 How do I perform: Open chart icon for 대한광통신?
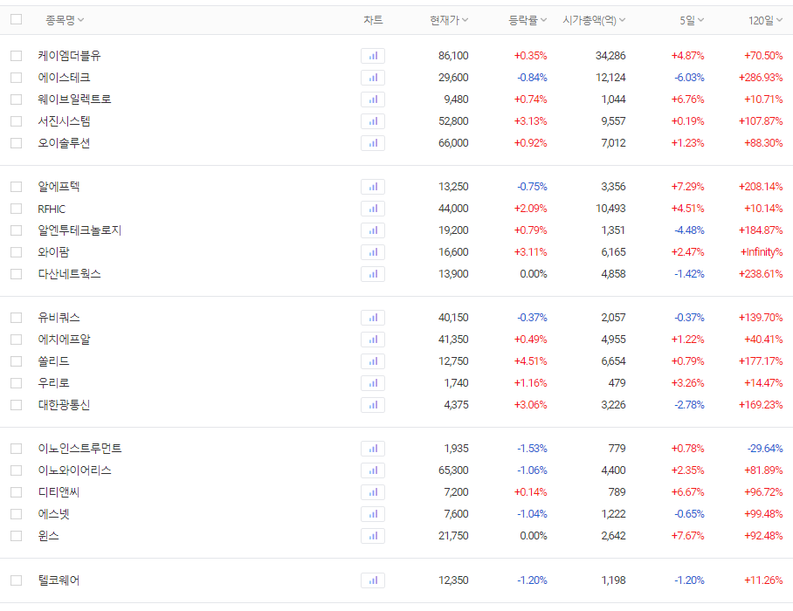(373, 405)
